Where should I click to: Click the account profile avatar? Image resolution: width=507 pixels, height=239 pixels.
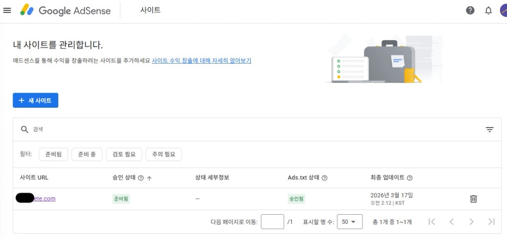pyautogui.click(x=504, y=11)
